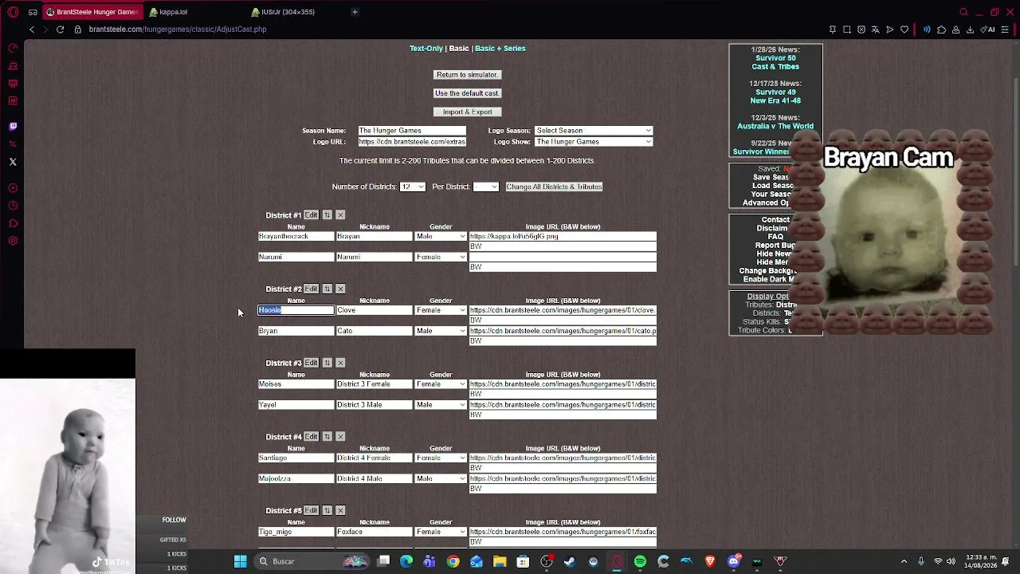Open Microsoft Edge from the taskbar
Viewport: 1020px width, 574px height.
tap(406, 561)
